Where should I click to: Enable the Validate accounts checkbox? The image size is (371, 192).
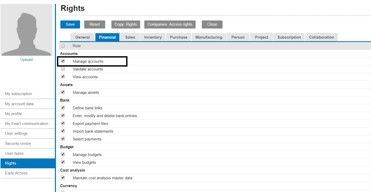tap(63, 69)
